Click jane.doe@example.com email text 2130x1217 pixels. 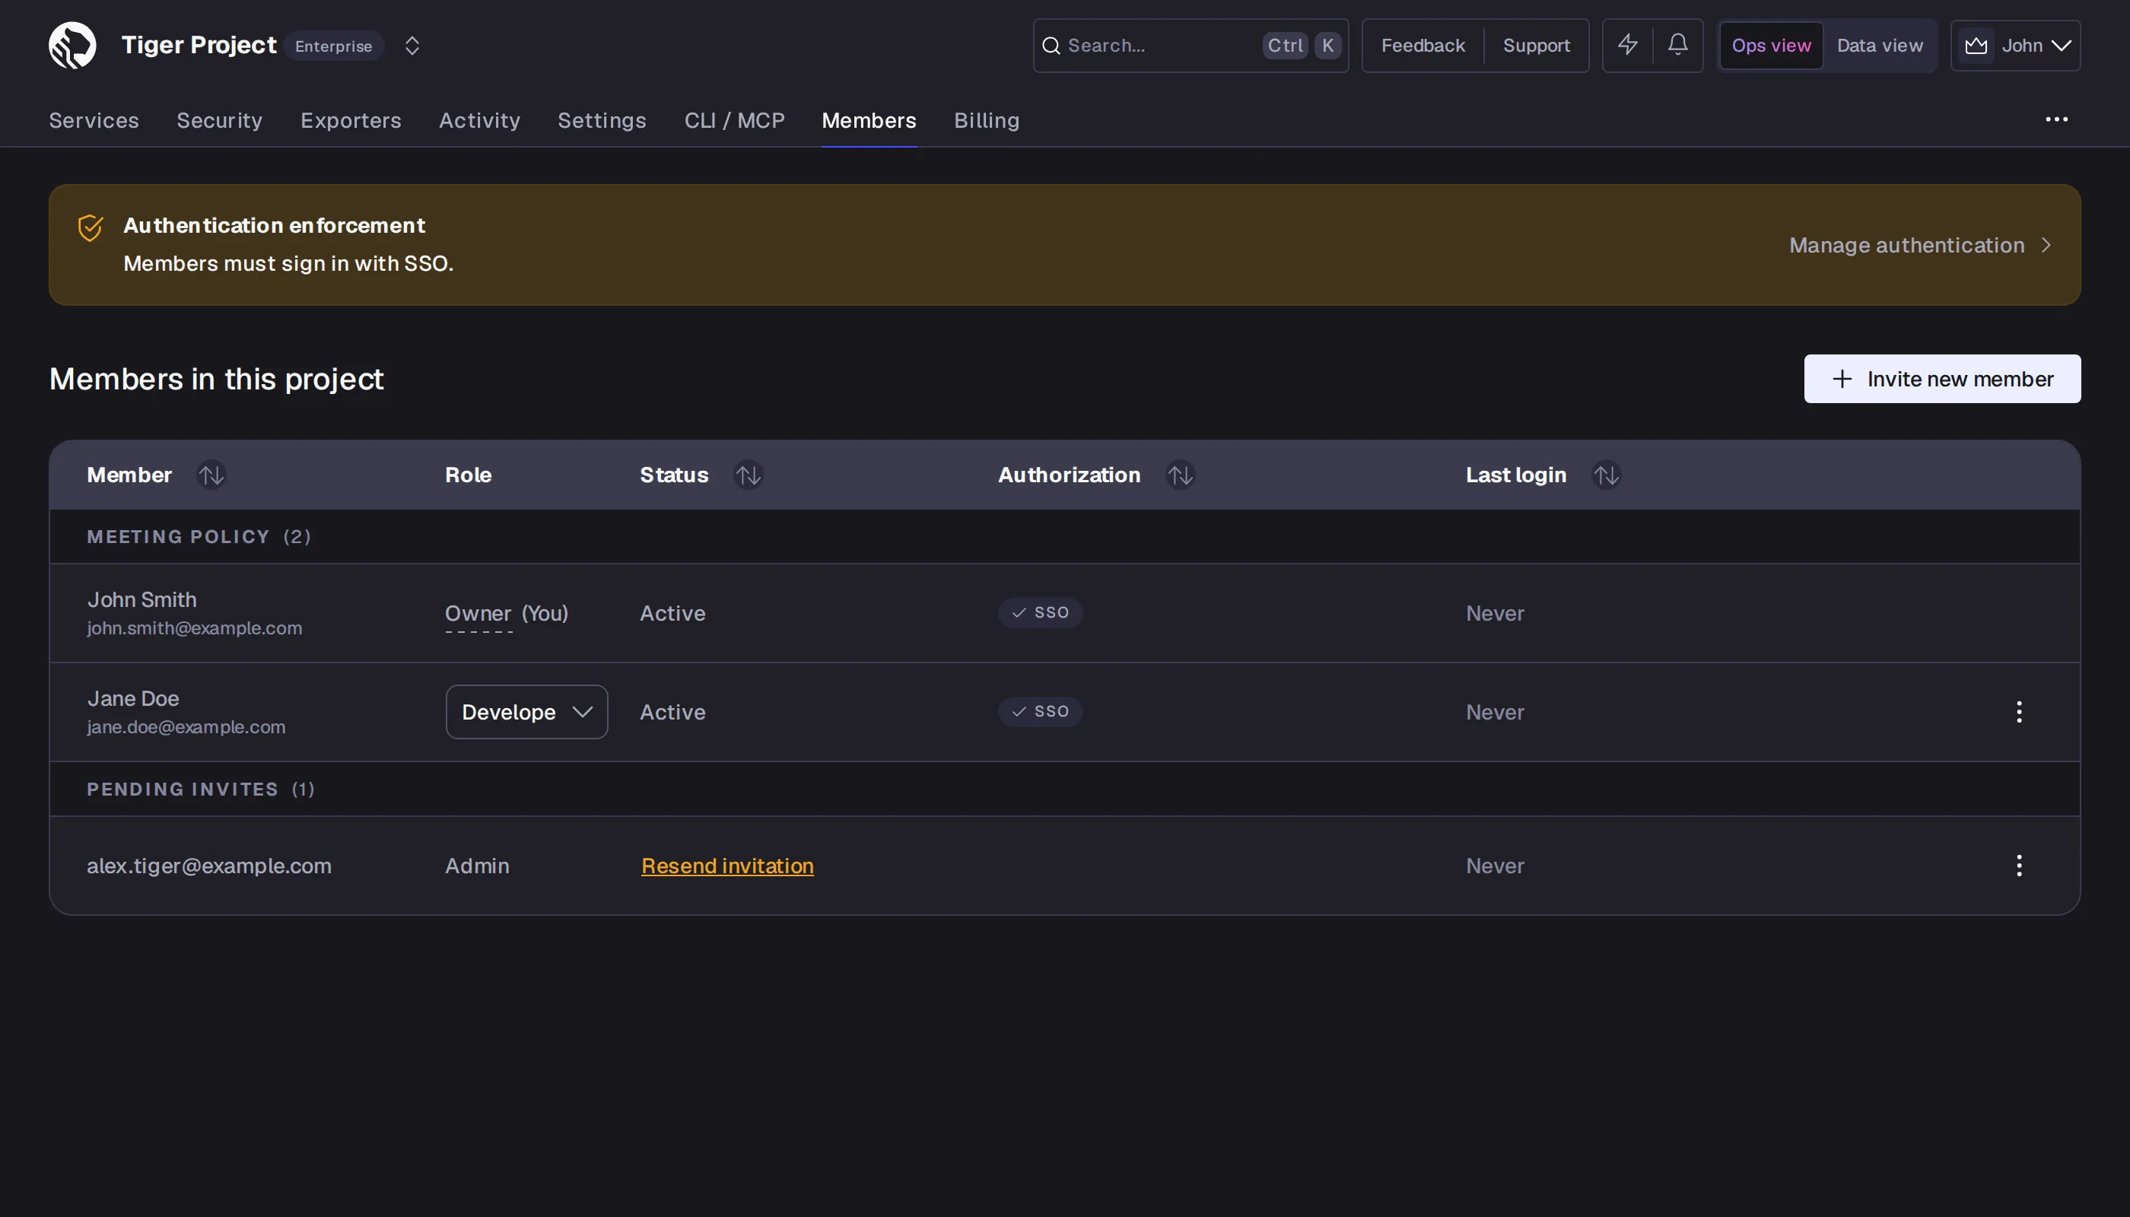tap(186, 727)
